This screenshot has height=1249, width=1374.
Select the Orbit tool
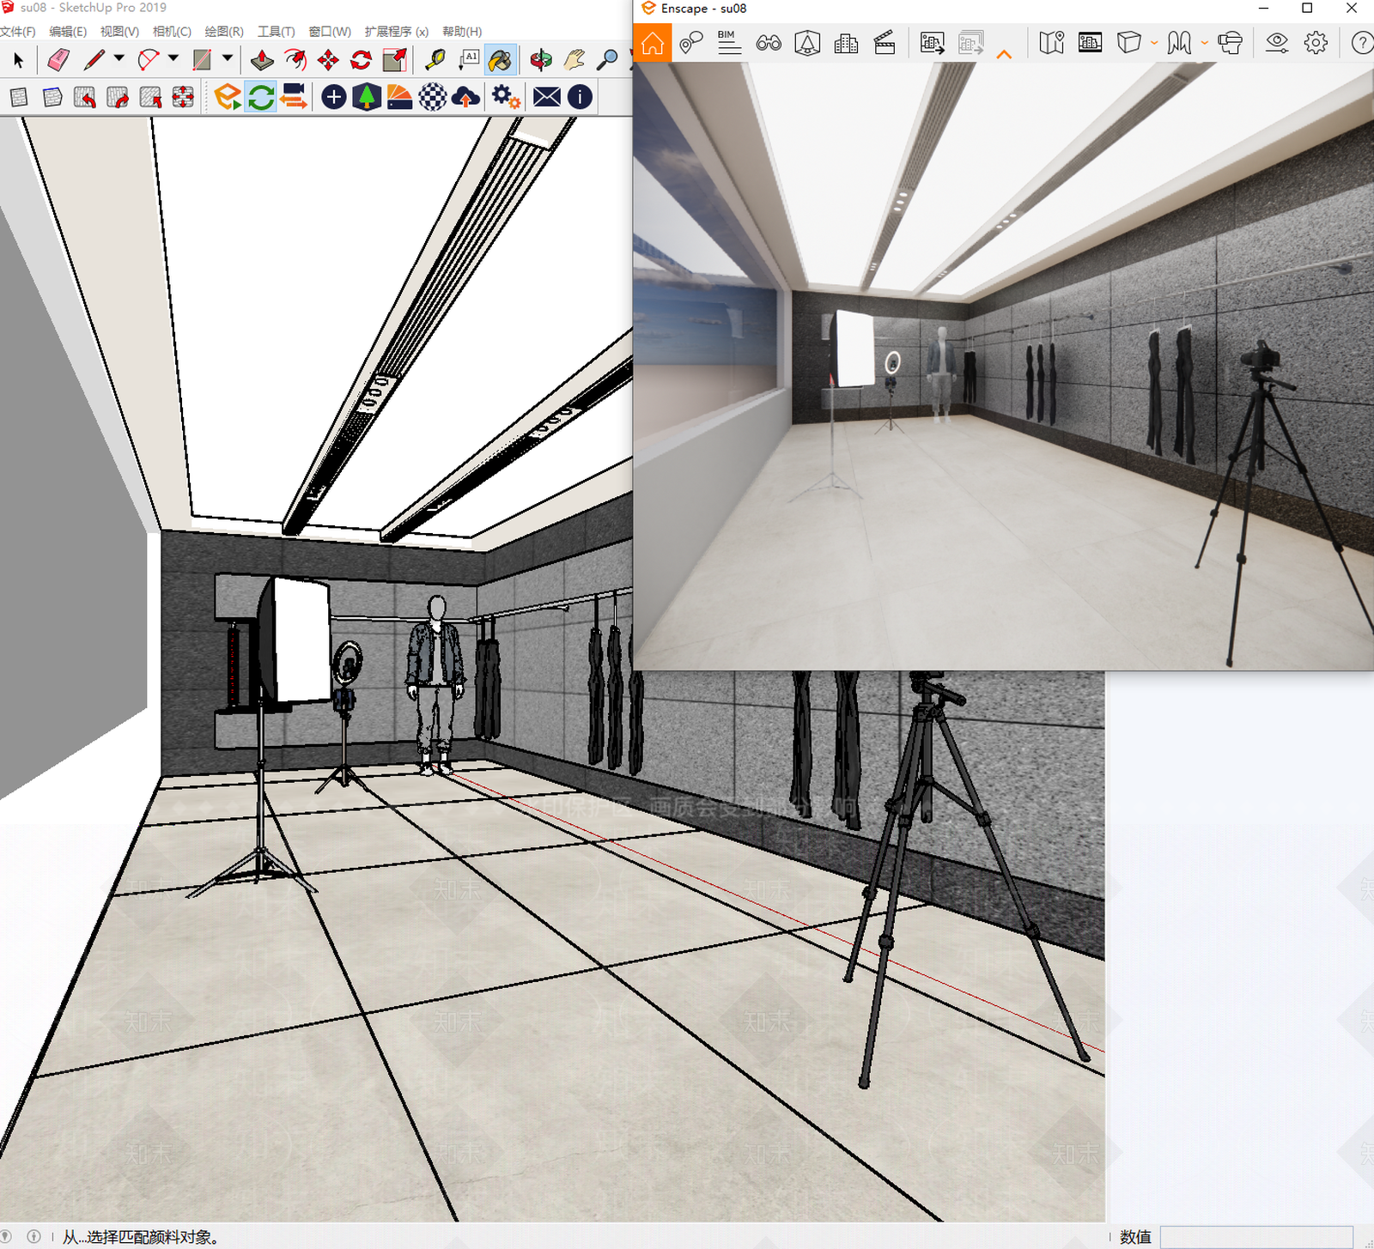point(541,60)
